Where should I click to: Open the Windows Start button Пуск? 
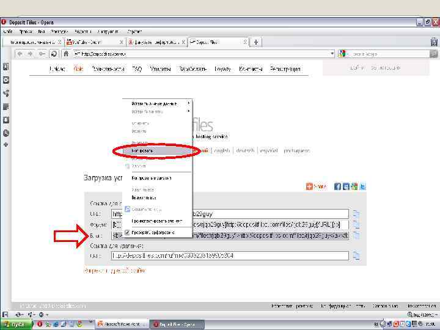pos(15,324)
